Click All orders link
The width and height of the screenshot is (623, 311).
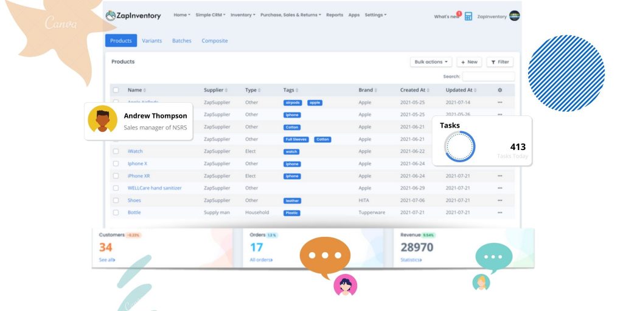click(x=261, y=260)
